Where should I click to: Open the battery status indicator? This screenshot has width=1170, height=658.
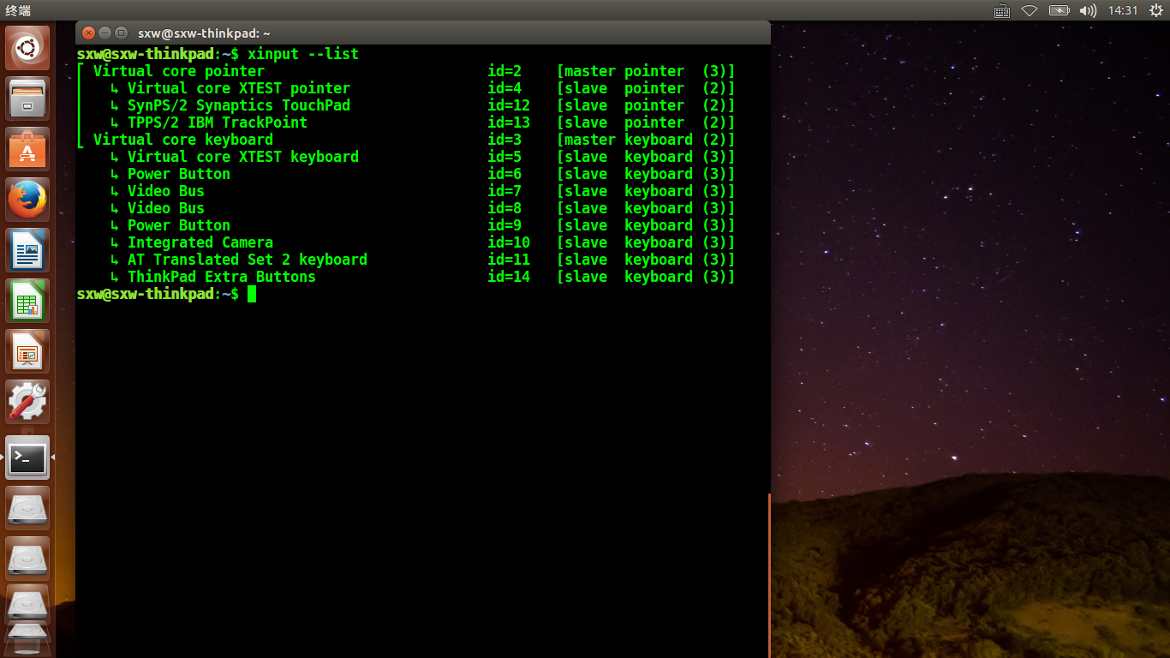[x=1059, y=10]
